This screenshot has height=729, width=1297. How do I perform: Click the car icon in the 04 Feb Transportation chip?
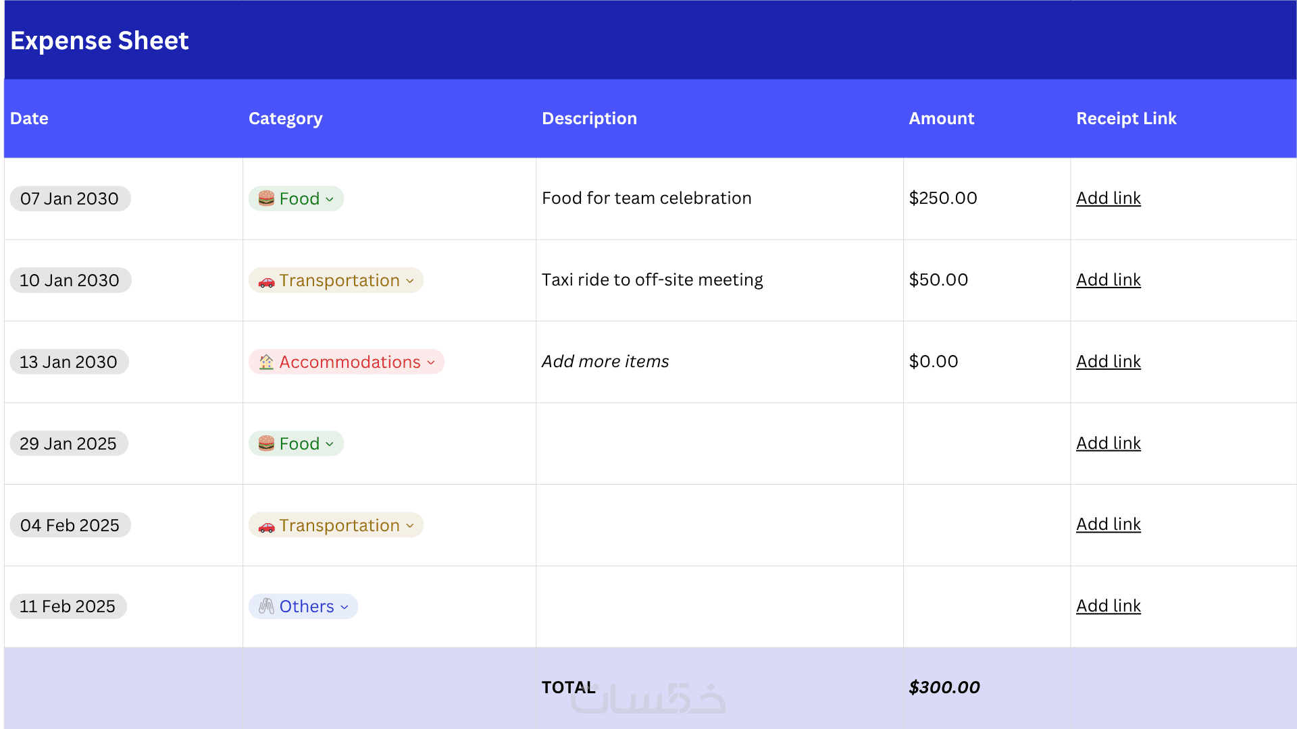click(266, 526)
